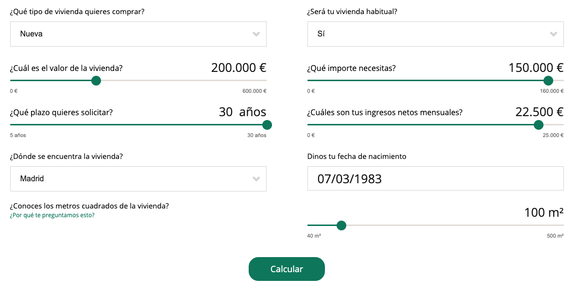Click the 22.500 € income display
Viewport: 577px width, 295px height.
click(x=539, y=111)
